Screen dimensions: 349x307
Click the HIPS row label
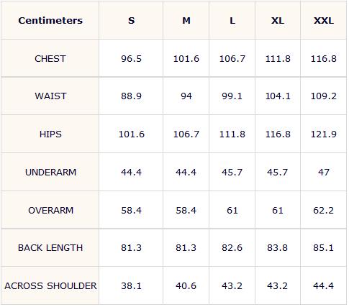click(x=50, y=134)
